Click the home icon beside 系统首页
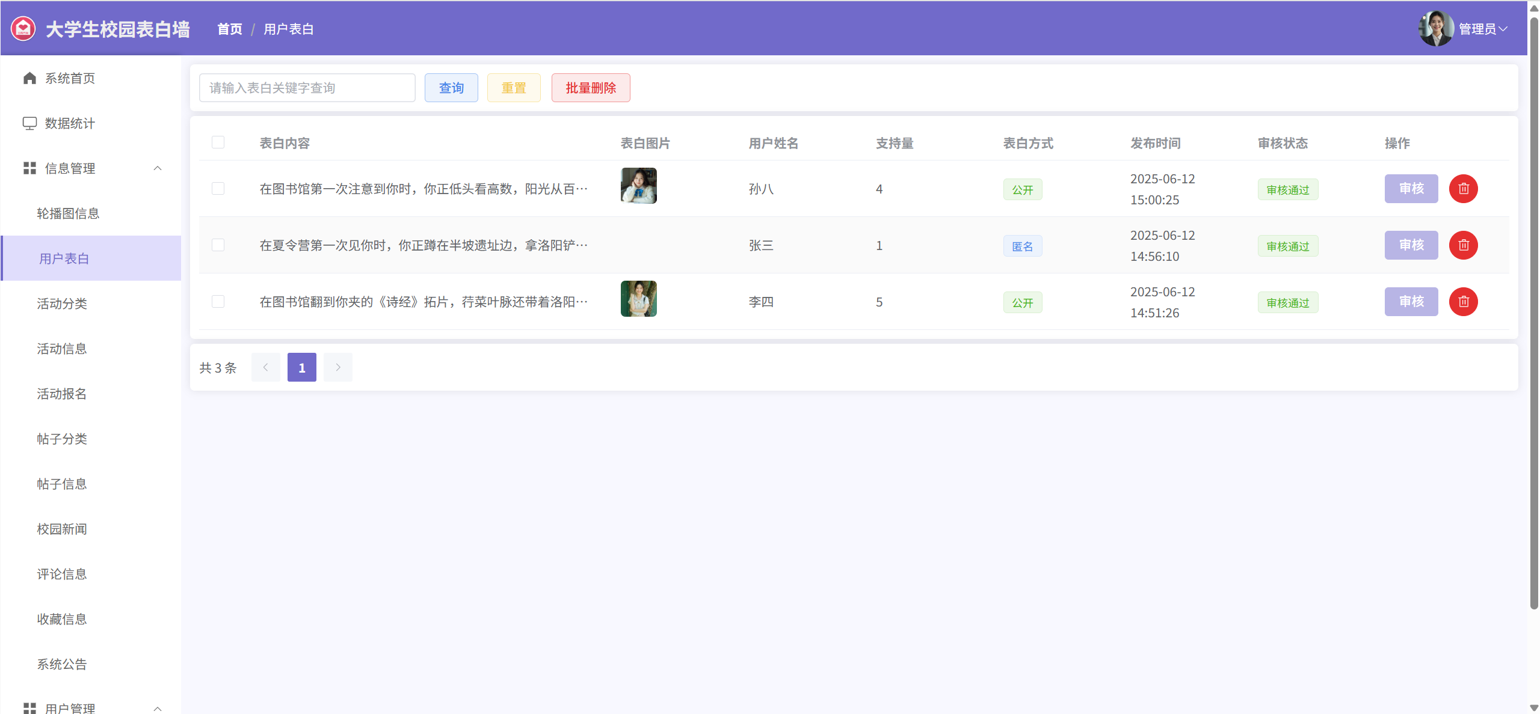 point(29,78)
